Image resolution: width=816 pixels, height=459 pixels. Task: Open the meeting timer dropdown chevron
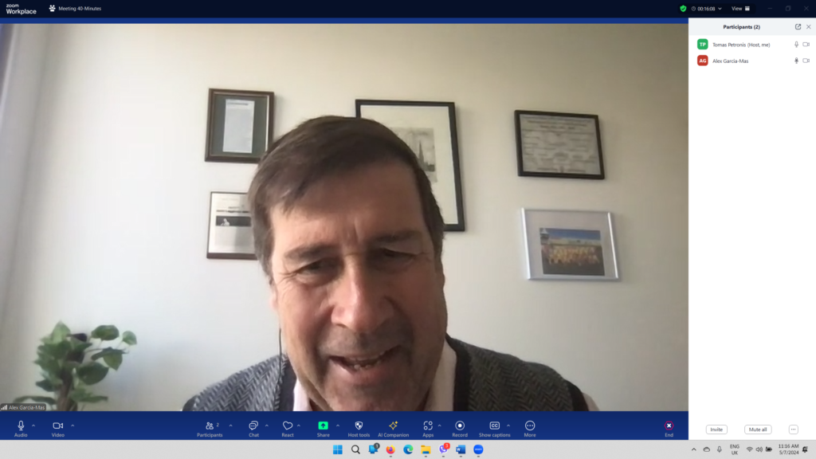click(720, 9)
